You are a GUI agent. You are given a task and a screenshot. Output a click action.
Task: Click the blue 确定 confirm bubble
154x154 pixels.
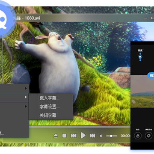click(x=151, y=75)
